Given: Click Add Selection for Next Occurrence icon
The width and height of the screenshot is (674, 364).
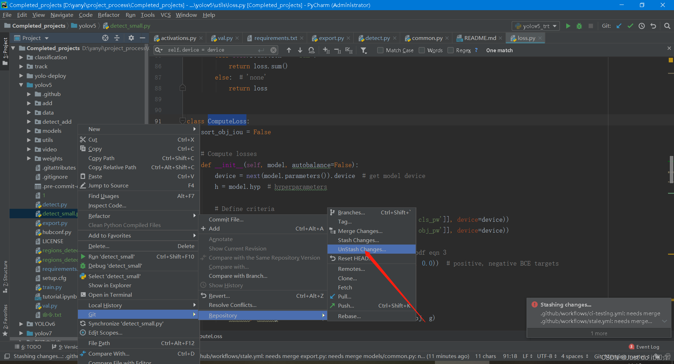Looking at the screenshot, I should pyautogui.click(x=326, y=50).
